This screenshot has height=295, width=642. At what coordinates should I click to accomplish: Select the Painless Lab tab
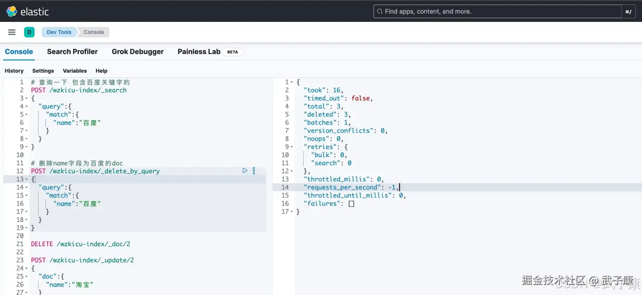point(199,51)
